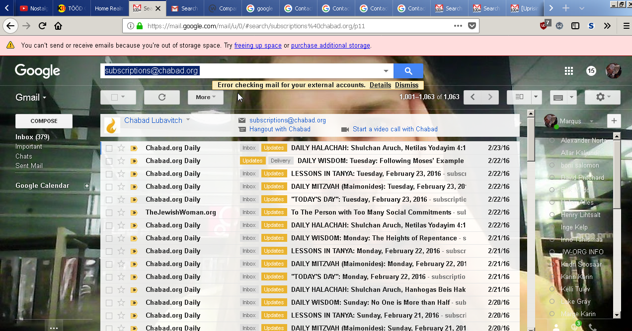This screenshot has height=331, width=632.
Task: Dismiss the external accounts error
Action: click(407, 85)
